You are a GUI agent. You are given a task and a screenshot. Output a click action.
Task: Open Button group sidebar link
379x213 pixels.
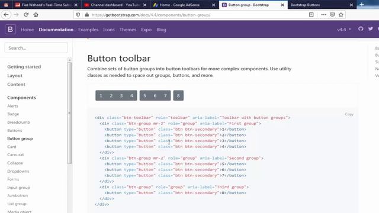tap(20, 138)
